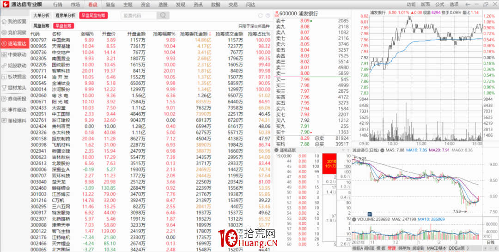Select 竞价洞察 eye icon in the sidebar
Image resolution: width=499 pixels, height=252 pixels.
[4, 32]
